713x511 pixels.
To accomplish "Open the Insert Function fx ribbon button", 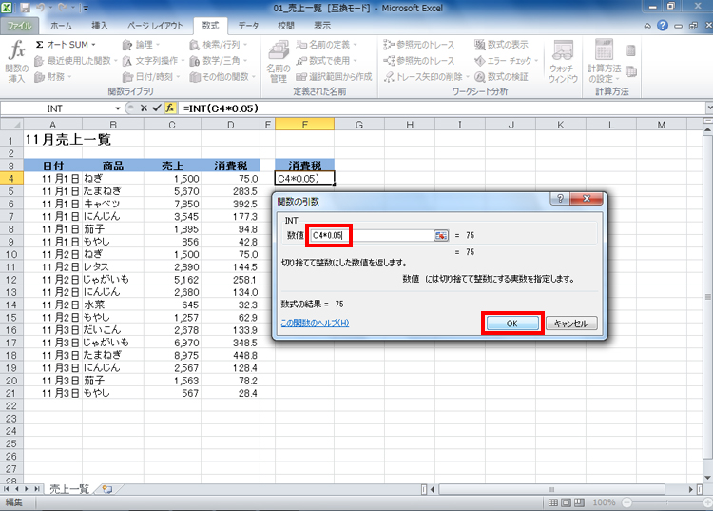I will pyautogui.click(x=17, y=61).
